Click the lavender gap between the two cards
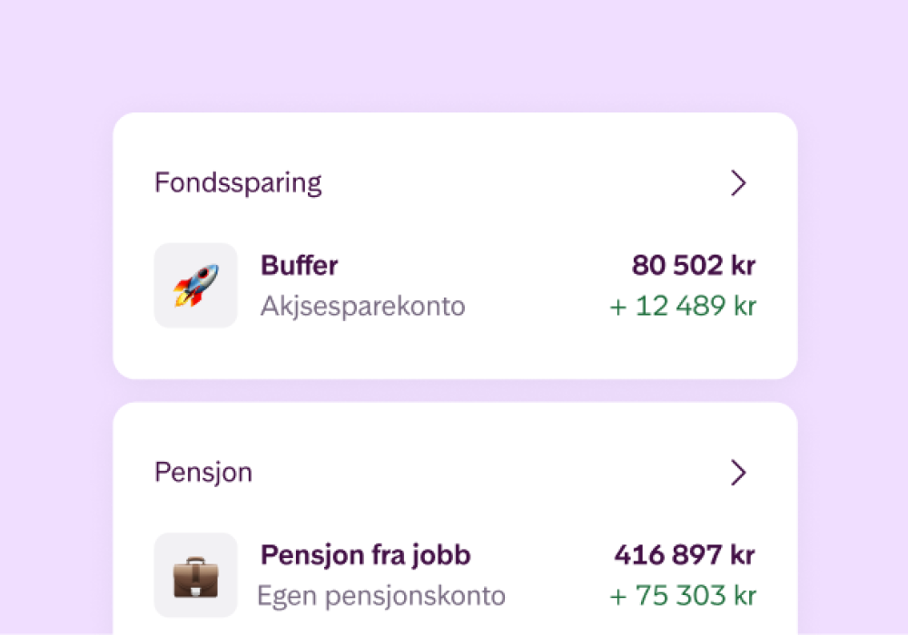 454,391
